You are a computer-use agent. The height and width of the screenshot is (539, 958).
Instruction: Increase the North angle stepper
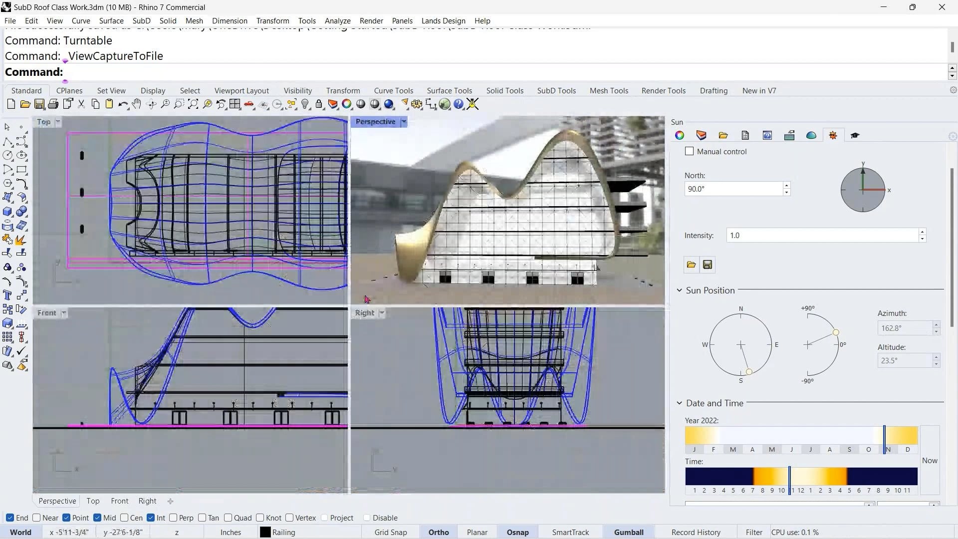coord(787,186)
